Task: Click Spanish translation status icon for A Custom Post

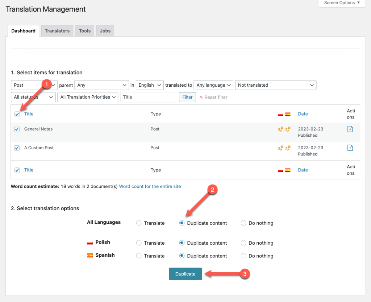Action: (288, 148)
